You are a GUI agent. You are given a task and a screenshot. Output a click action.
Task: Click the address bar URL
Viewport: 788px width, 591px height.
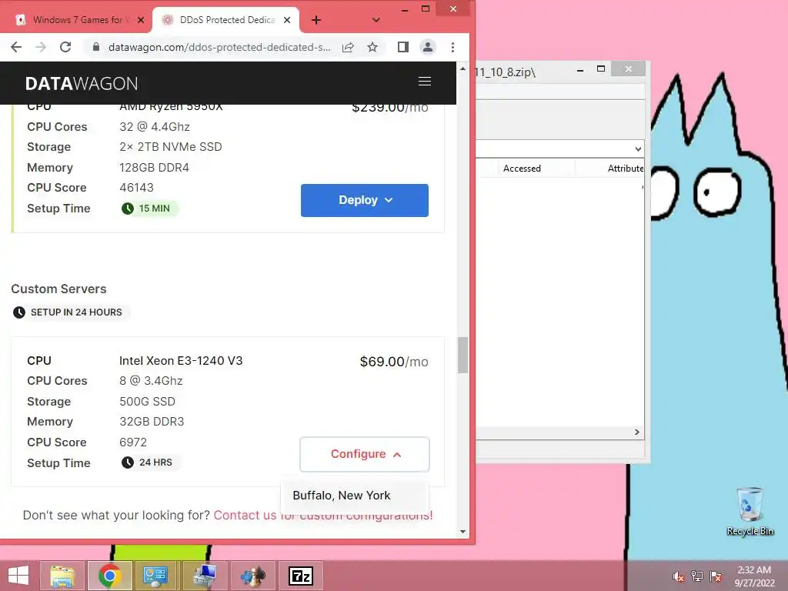tap(219, 47)
